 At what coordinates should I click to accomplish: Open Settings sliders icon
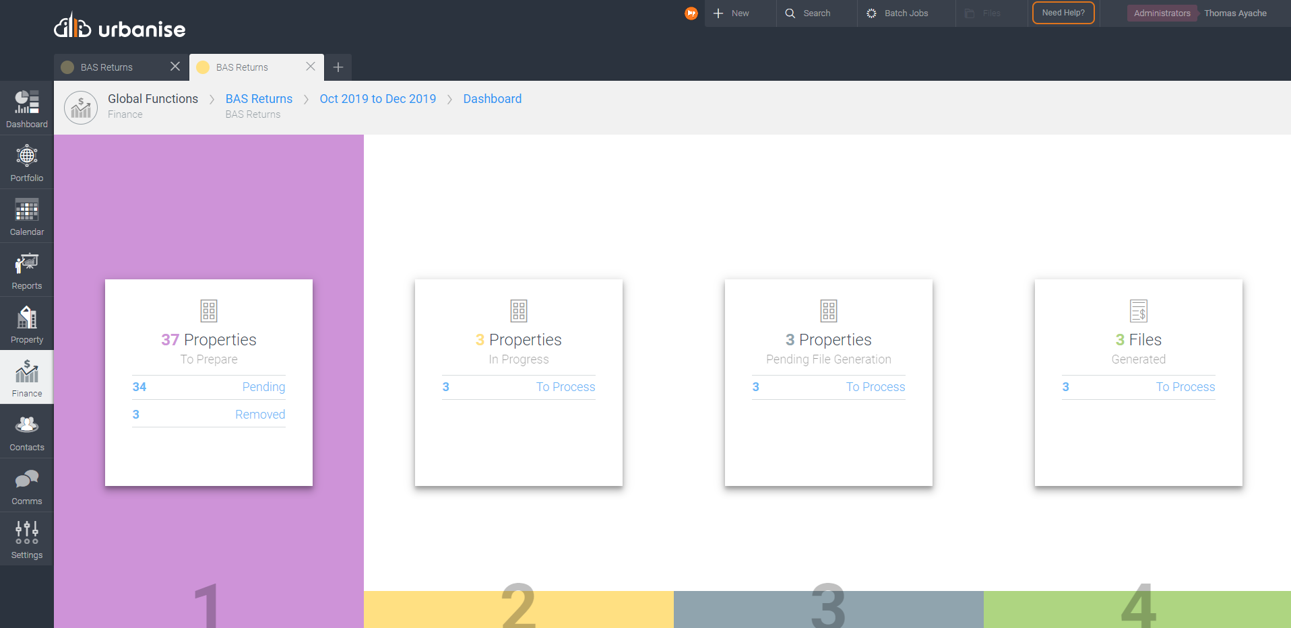coord(27,539)
